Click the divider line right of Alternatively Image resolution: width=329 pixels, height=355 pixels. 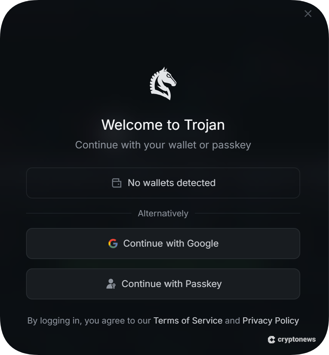click(247, 213)
